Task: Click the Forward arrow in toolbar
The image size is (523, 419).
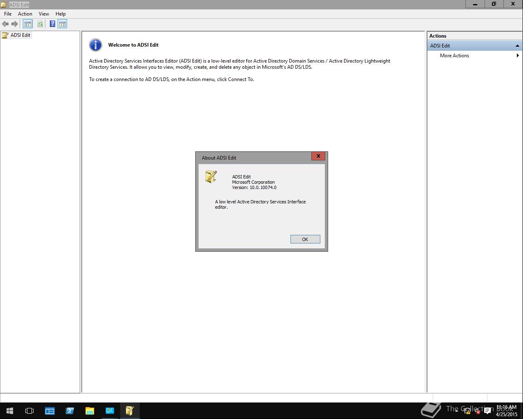Action: (15, 24)
